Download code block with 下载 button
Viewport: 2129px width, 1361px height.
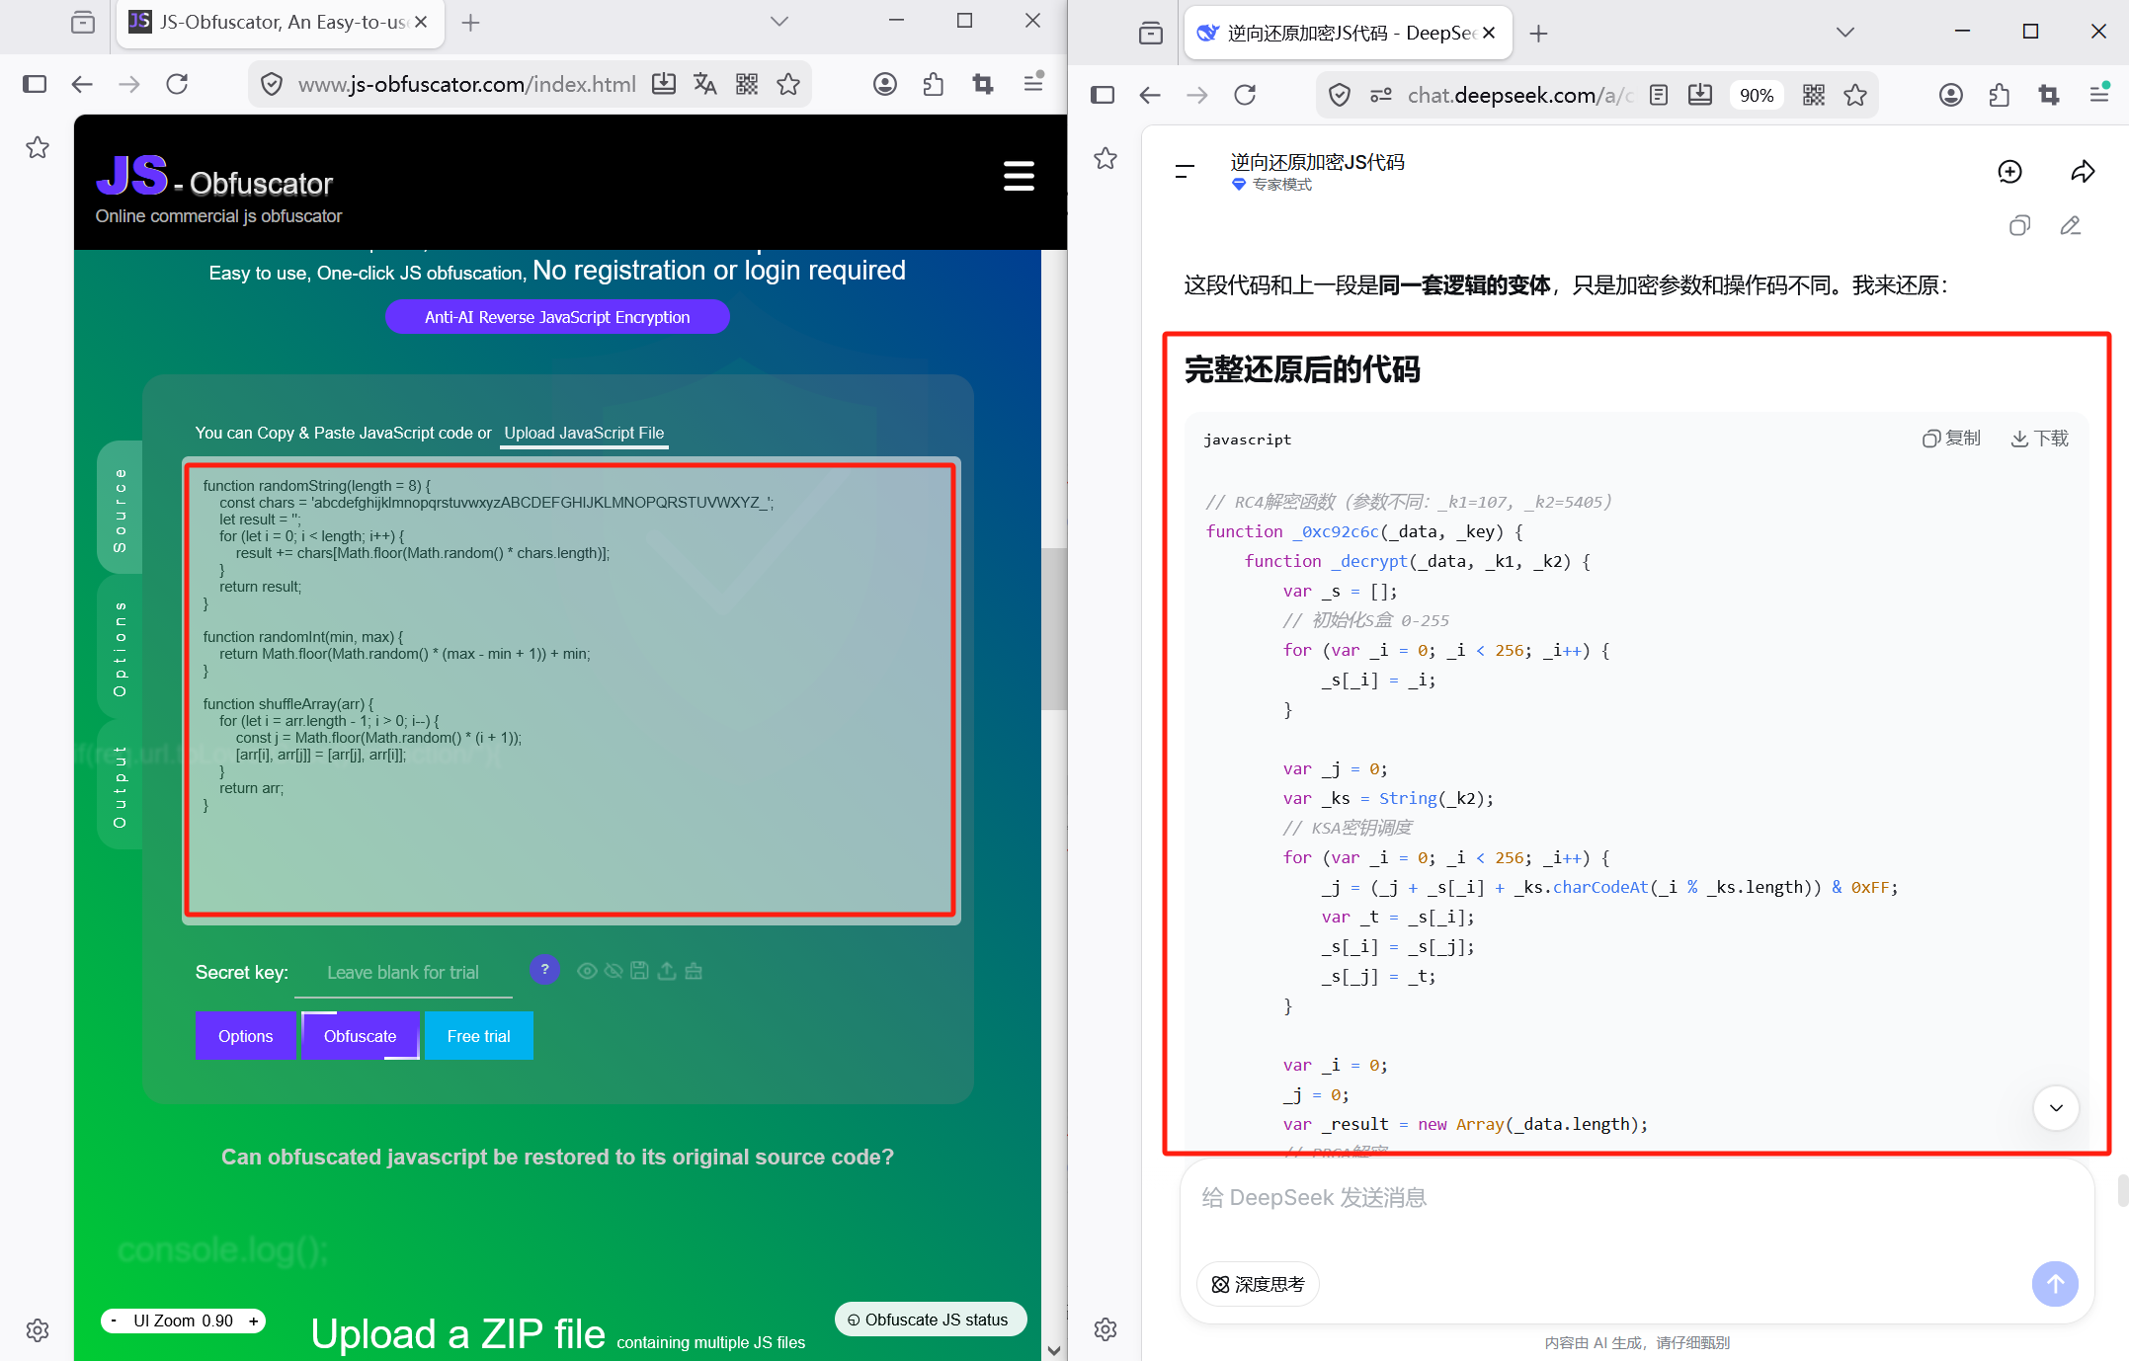click(2039, 439)
